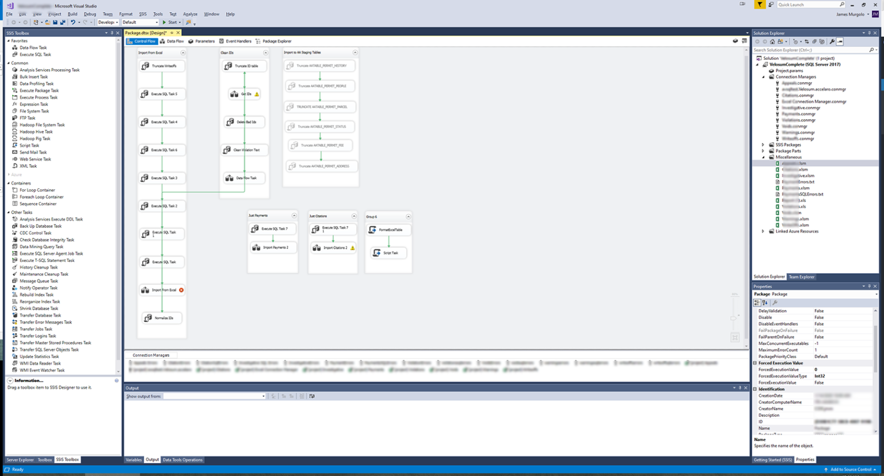Open the SSIS menu
The image size is (884, 476).
(142, 14)
